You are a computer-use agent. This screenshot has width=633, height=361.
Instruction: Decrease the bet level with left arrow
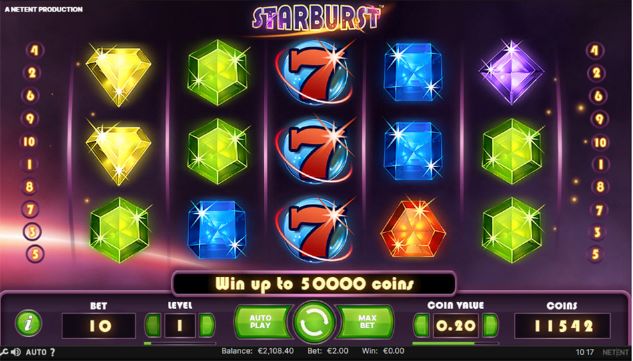pos(153,324)
